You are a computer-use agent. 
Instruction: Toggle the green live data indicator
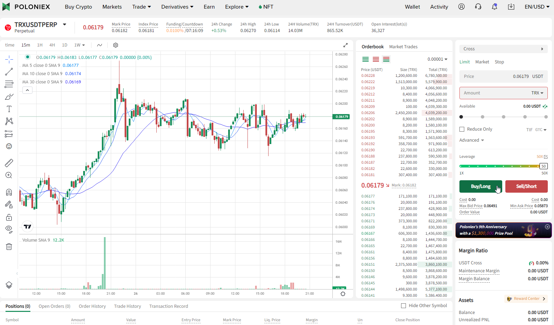coord(27,57)
